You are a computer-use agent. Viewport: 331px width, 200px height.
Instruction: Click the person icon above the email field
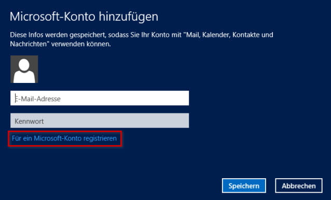point(24,69)
